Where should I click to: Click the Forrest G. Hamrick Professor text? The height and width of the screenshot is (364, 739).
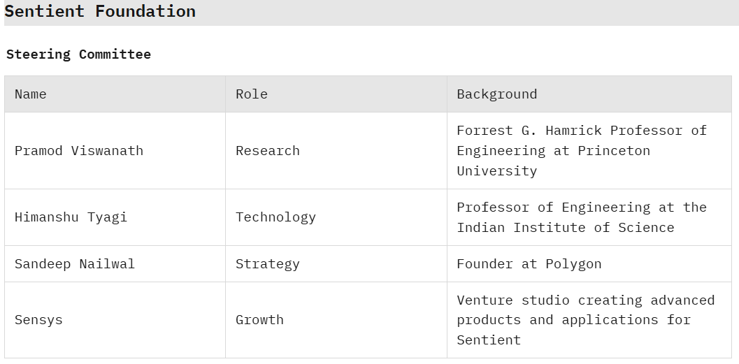(569, 131)
